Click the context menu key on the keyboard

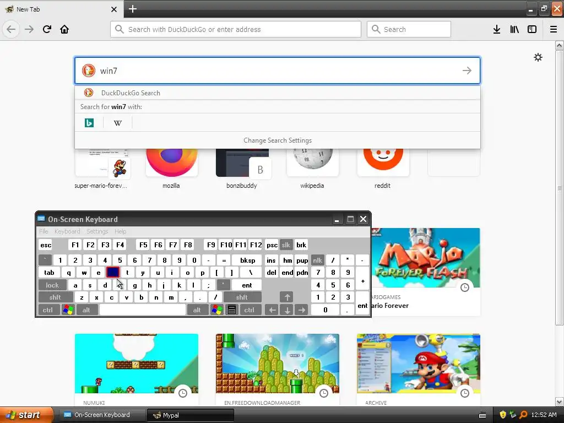[x=232, y=310]
